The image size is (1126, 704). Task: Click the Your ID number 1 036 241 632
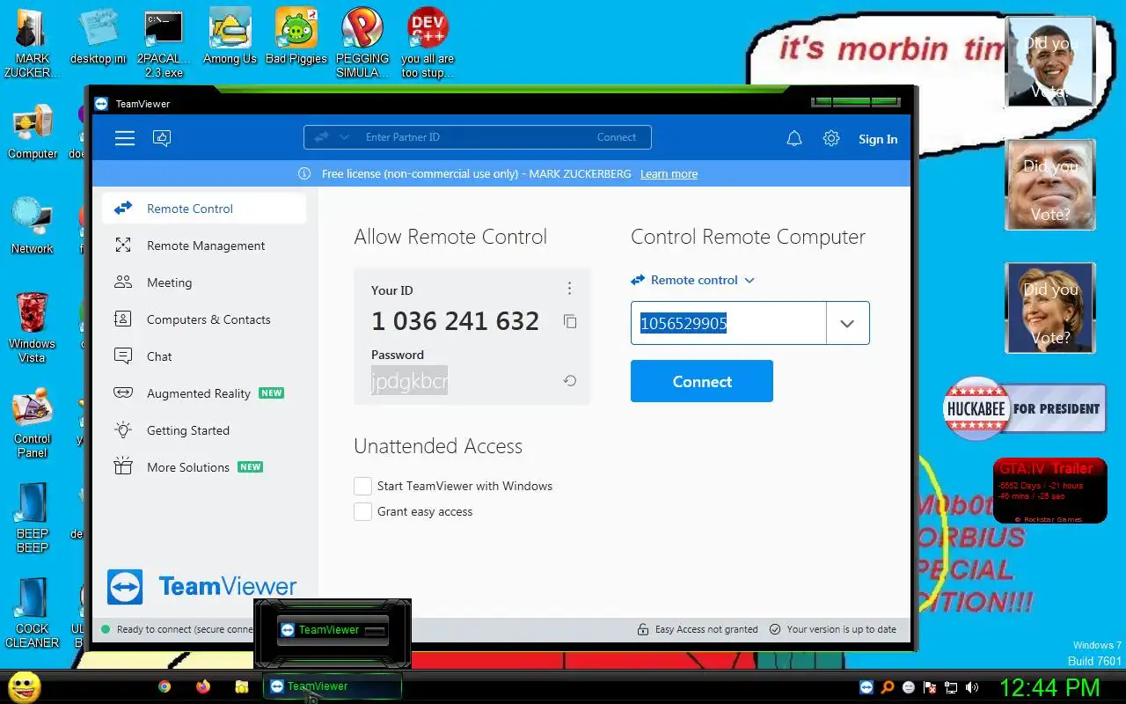(455, 321)
